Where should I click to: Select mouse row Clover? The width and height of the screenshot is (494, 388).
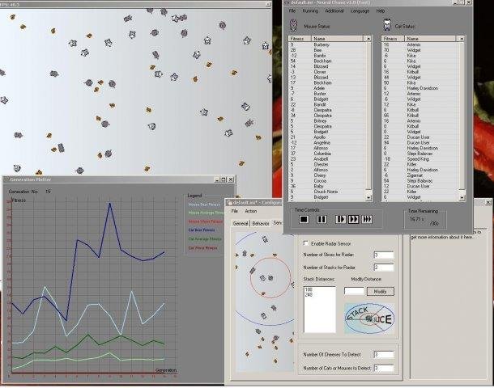pyautogui.click(x=326, y=72)
